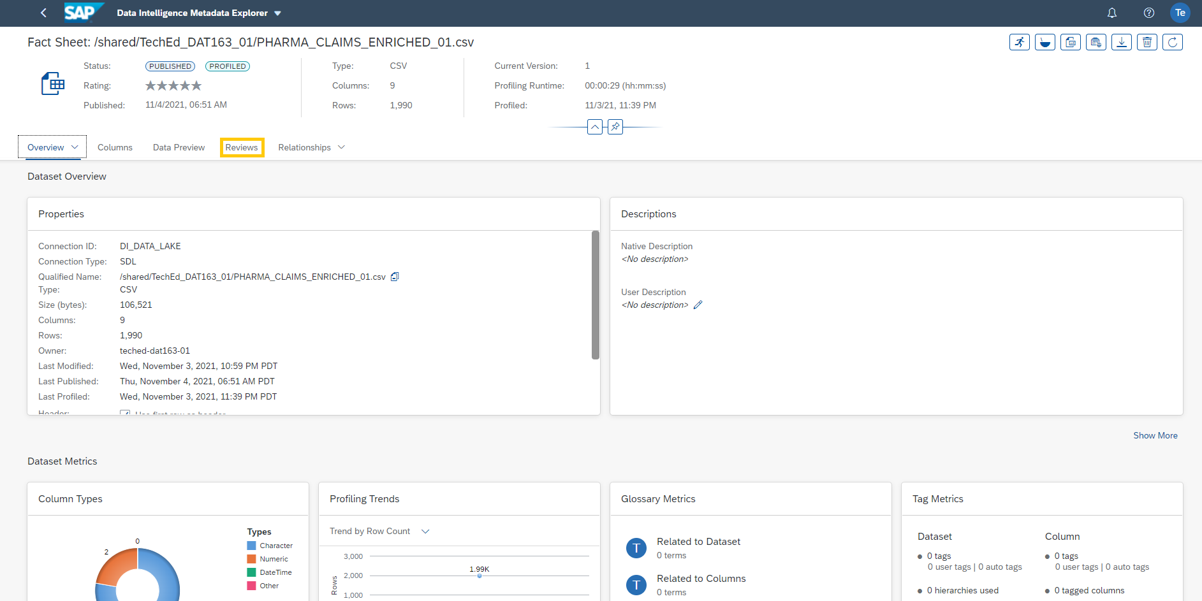
Task: Open the Data Intelligence Metadata Explorer dropdown arrow
Action: 277,13
